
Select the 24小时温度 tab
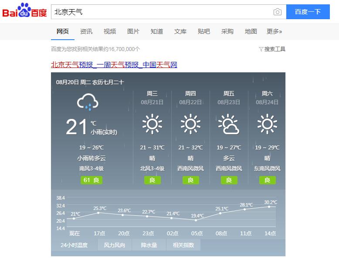tap(74, 245)
